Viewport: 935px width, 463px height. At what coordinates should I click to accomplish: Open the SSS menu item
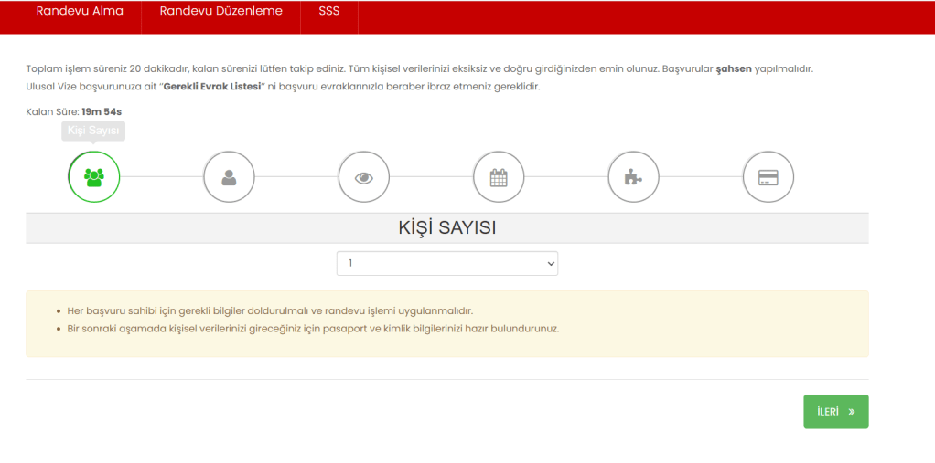pos(328,12)
